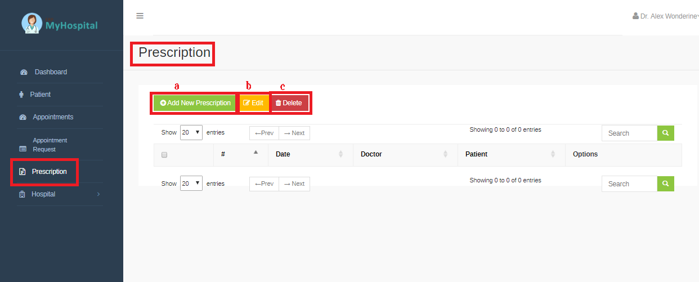Screen dimensions: 699x282
Task: Click the top green search magnifier button
Action: (666, 133)
